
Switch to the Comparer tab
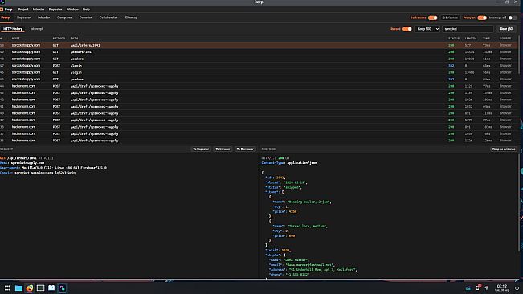pos(64,18)
